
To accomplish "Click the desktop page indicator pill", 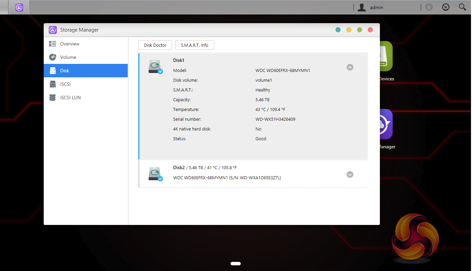I will (236, 264).
